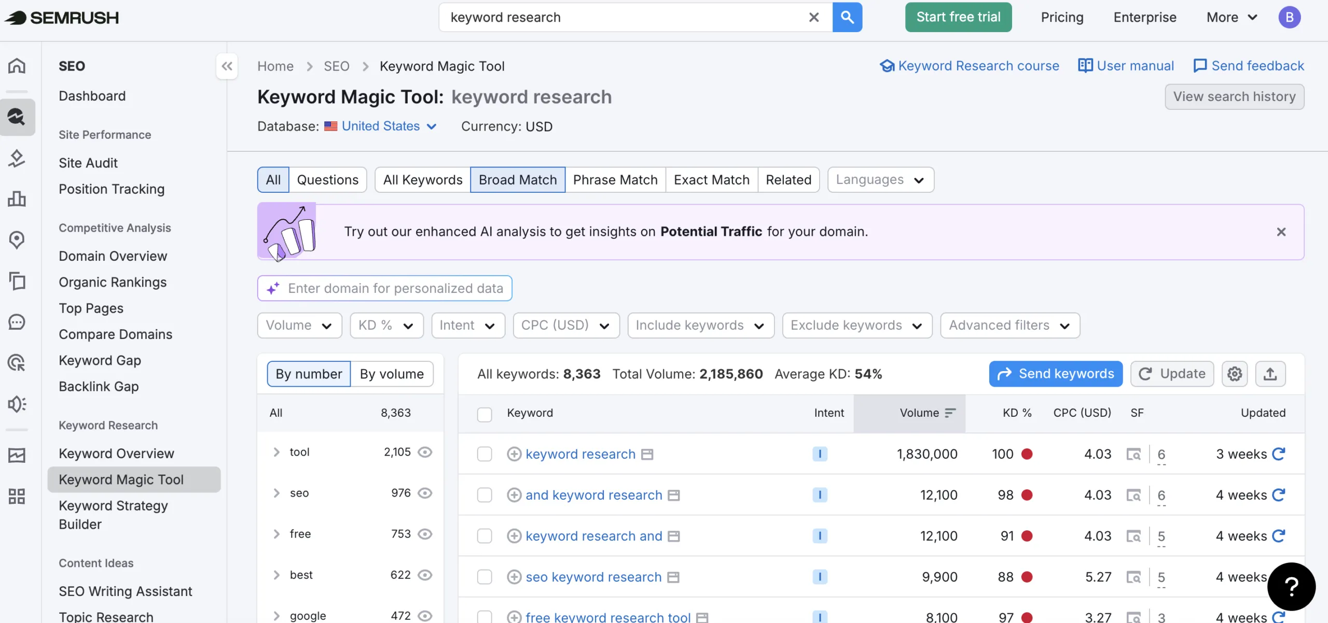Open Advanced filters dropdown

click(1010, 325)
